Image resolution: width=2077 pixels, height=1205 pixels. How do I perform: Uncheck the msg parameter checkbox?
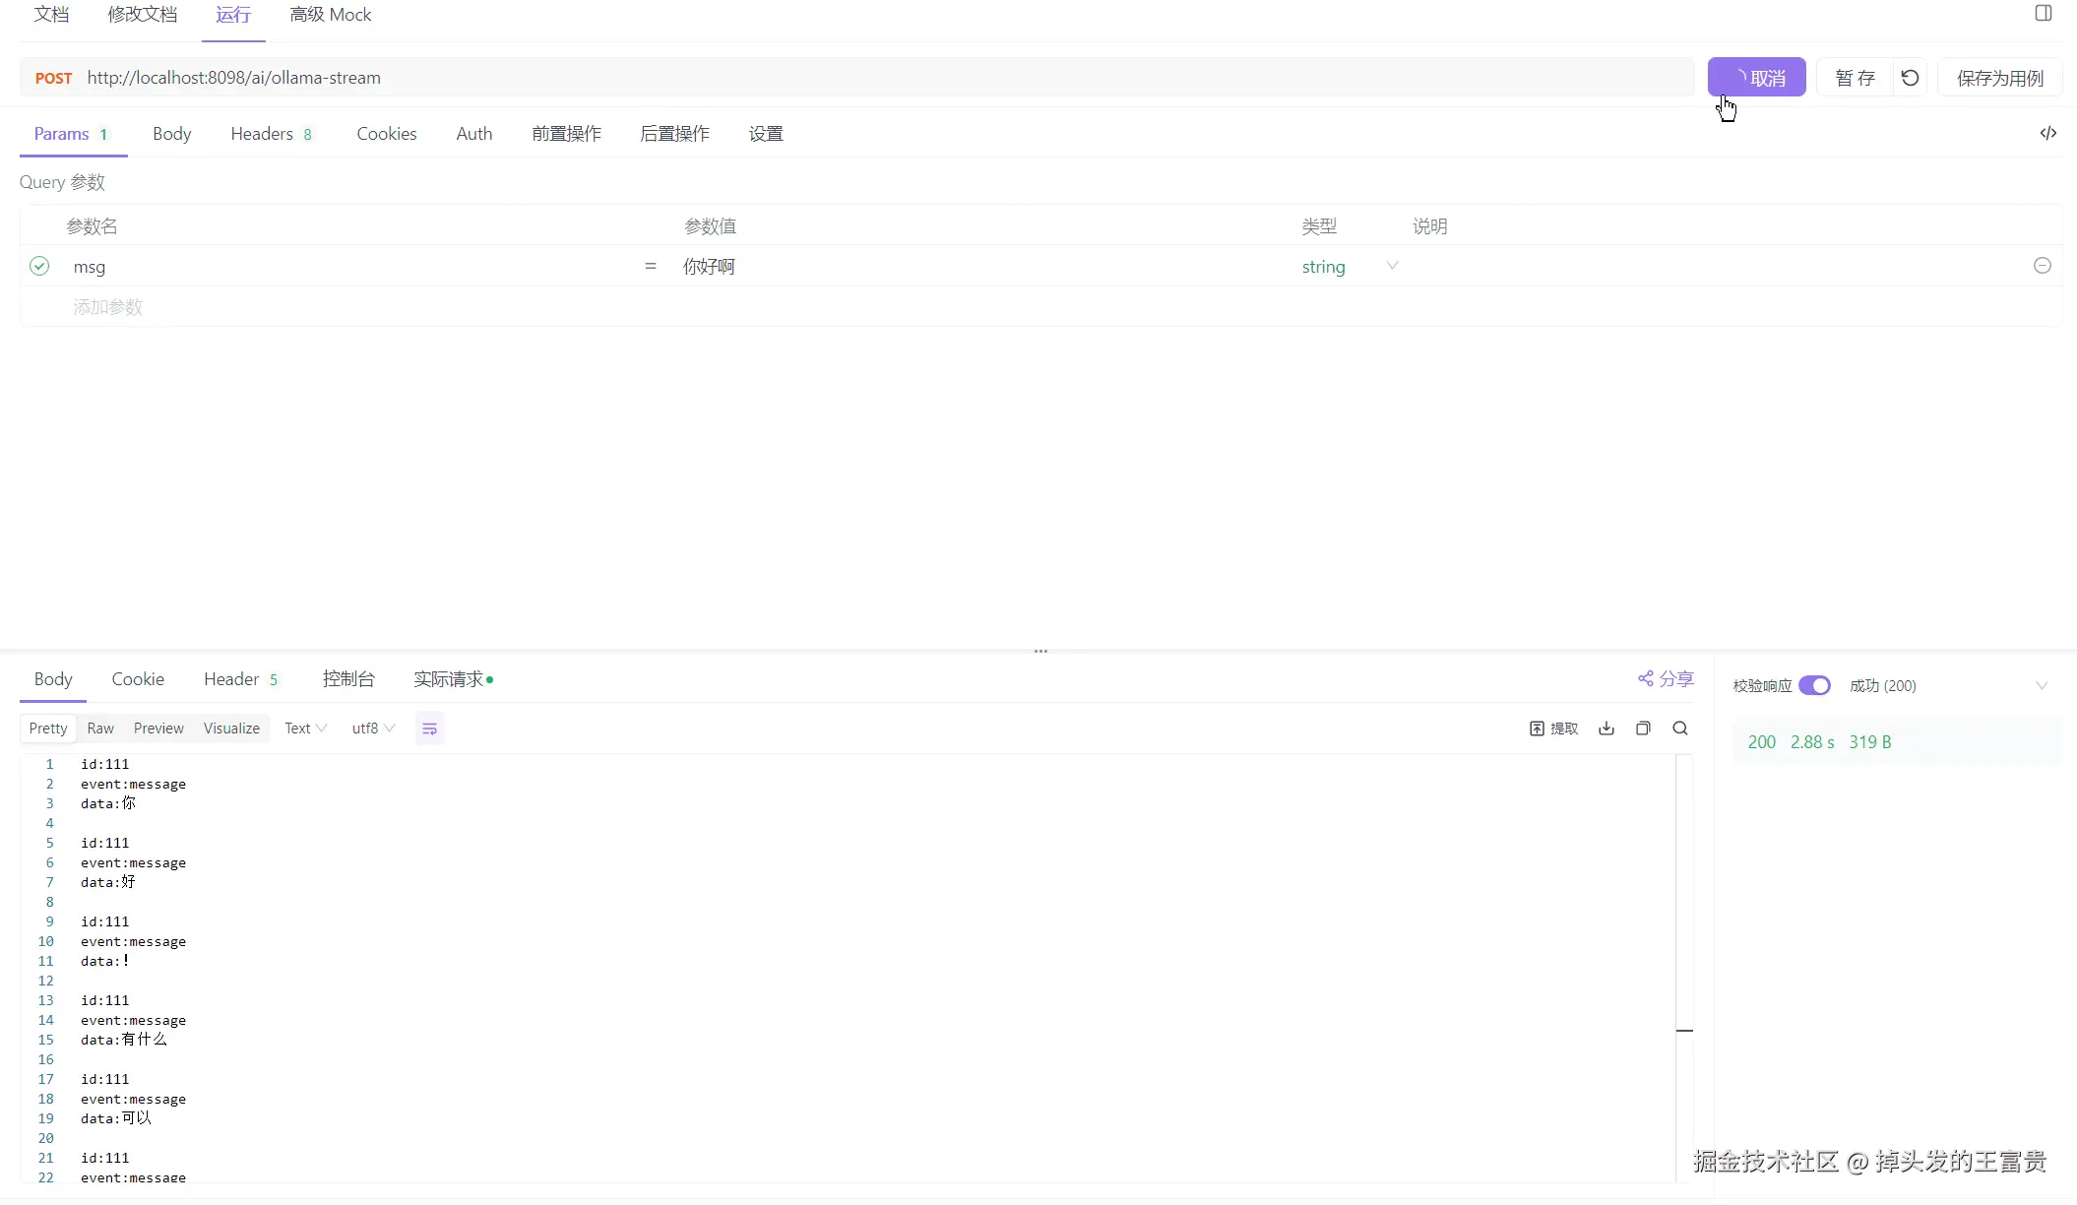tap(39, 266)
